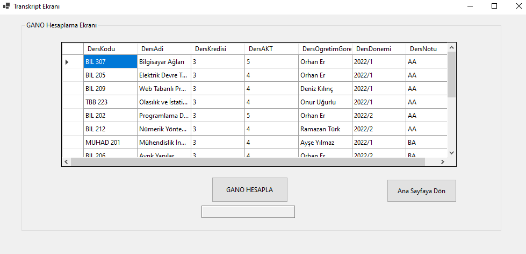Click the BA grade in MUHAD 201 row
Screen dimensions: 526x254
tap(427, 142)
